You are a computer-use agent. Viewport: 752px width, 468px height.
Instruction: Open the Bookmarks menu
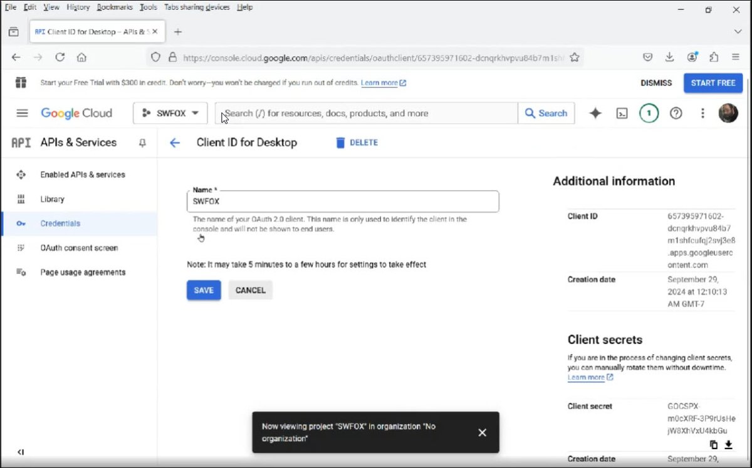115,8
